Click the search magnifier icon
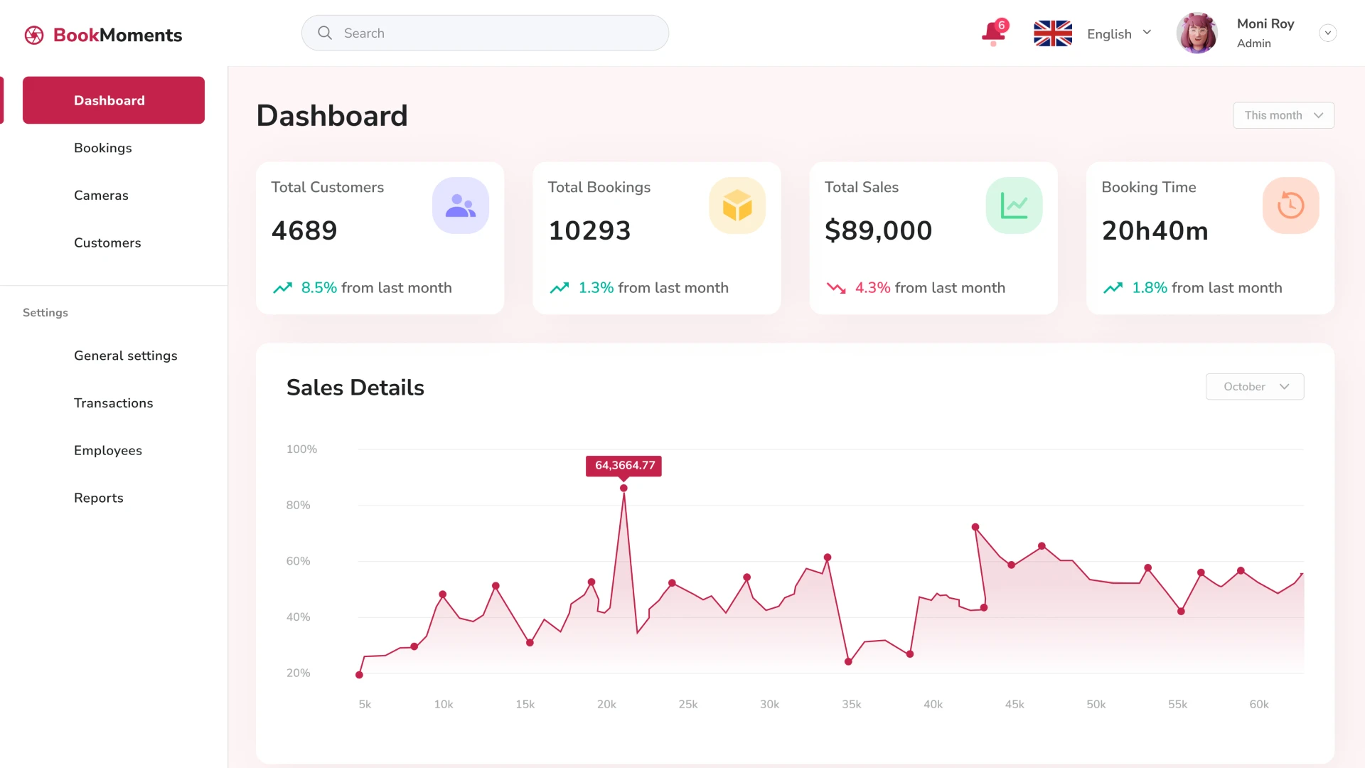 coord(324,33)
